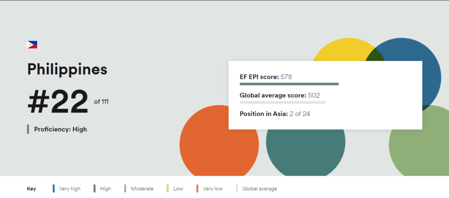Click the 'Low' legend text
This screenshot has width=449, height=198.
click(178, 189)
